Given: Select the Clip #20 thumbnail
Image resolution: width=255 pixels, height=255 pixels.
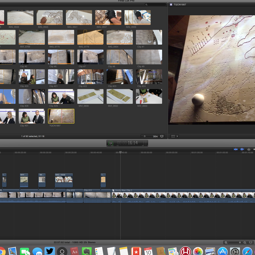Looking at the screenshot, I should pos(32,76).
